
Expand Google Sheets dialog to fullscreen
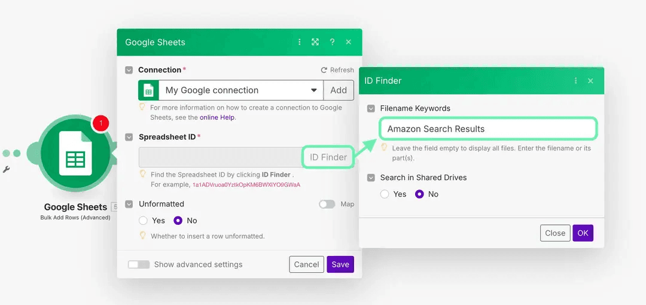(315, 42)
